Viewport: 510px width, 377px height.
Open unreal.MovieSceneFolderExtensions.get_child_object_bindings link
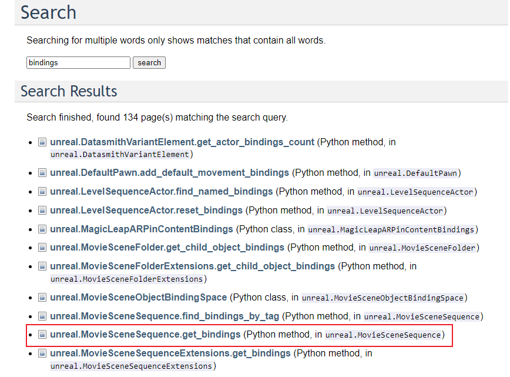coord(192,266)
